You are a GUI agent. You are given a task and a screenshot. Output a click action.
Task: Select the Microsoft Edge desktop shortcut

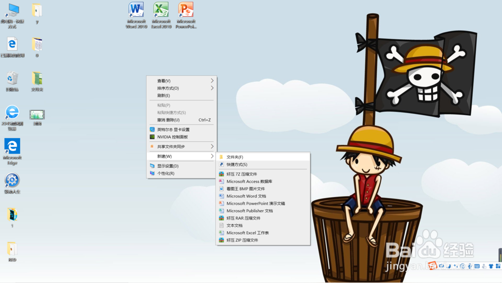coord(12,152)
